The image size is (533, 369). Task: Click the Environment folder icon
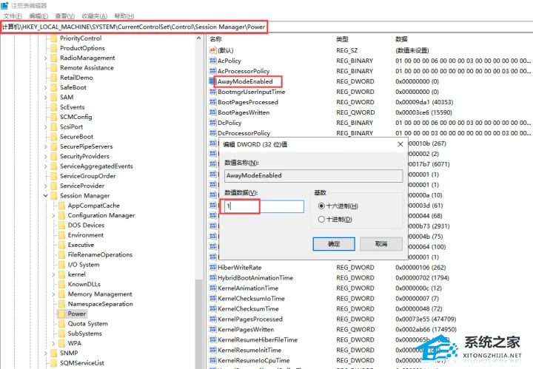click(61, 235)
